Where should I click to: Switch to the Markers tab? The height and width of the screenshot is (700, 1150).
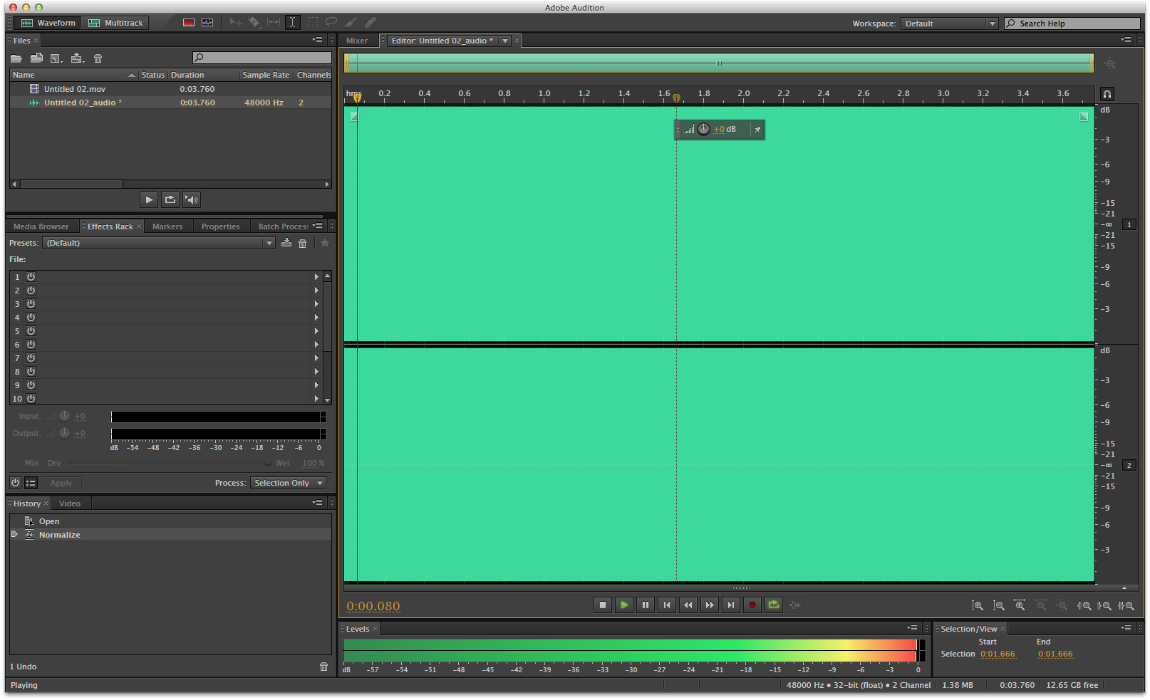tap(167, 226)
